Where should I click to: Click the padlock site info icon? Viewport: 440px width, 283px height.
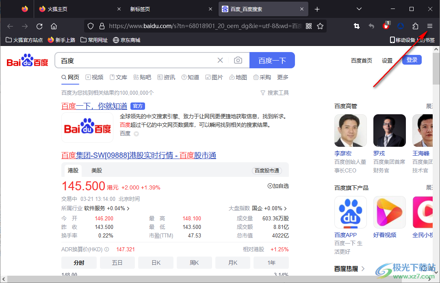102,26
